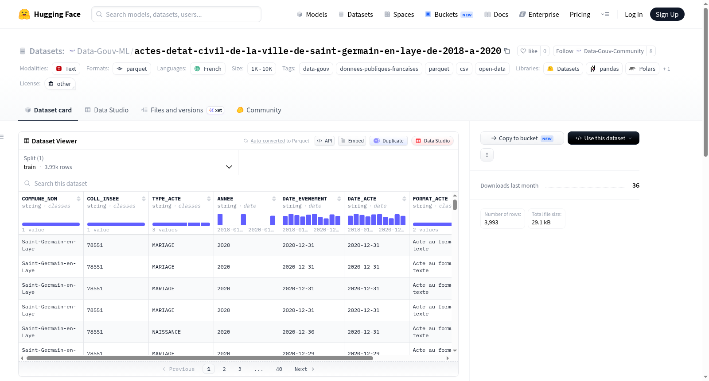709x381 pixels.
Task: Click the table's vertical scrollbar thumb
Action: (x=455, y=205)
